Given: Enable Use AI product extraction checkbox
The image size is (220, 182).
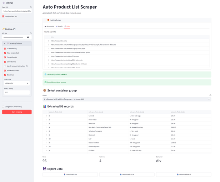Looking at the screenshot, I should tap(5, 66).
